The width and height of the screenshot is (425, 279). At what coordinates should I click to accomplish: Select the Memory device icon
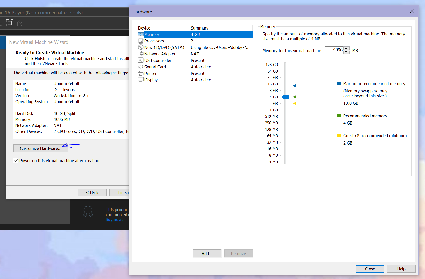(141, 34)
